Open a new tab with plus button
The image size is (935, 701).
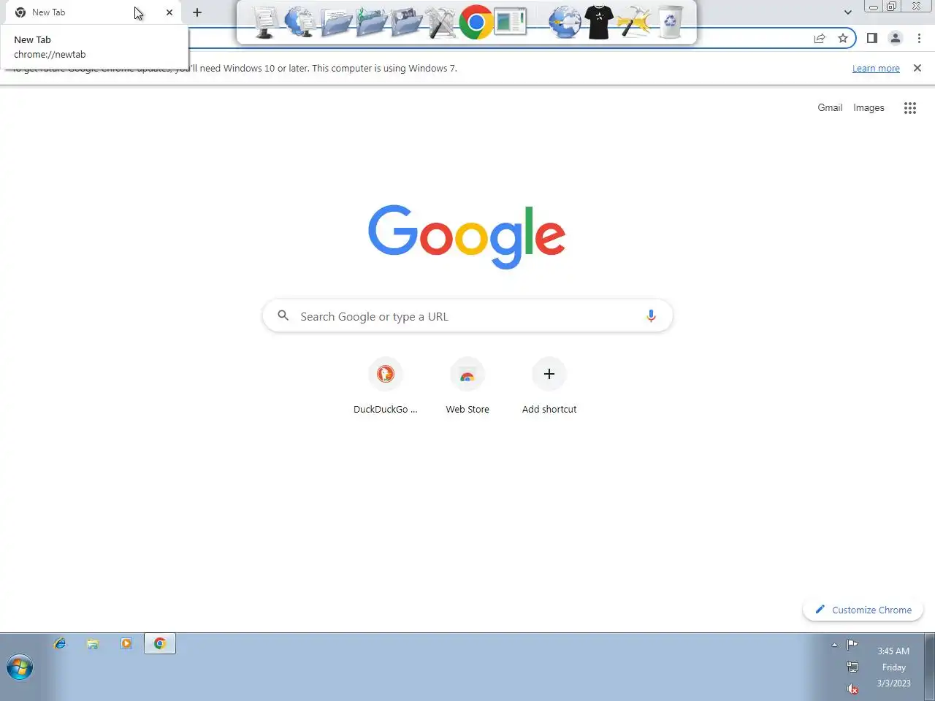point(197,12)
